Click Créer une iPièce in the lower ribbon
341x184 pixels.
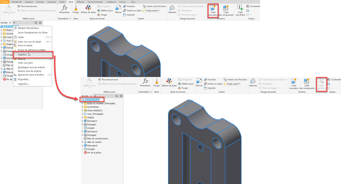click(x=321, y=84)
